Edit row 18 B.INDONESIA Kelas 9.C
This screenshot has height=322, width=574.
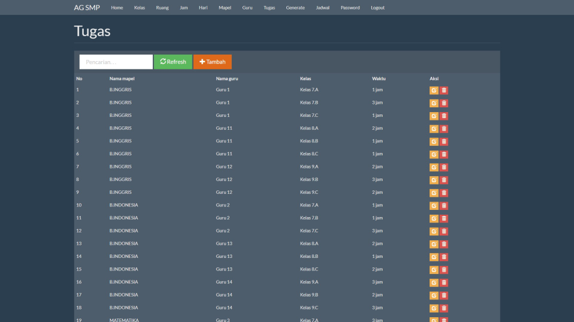[x=434, y=308]
